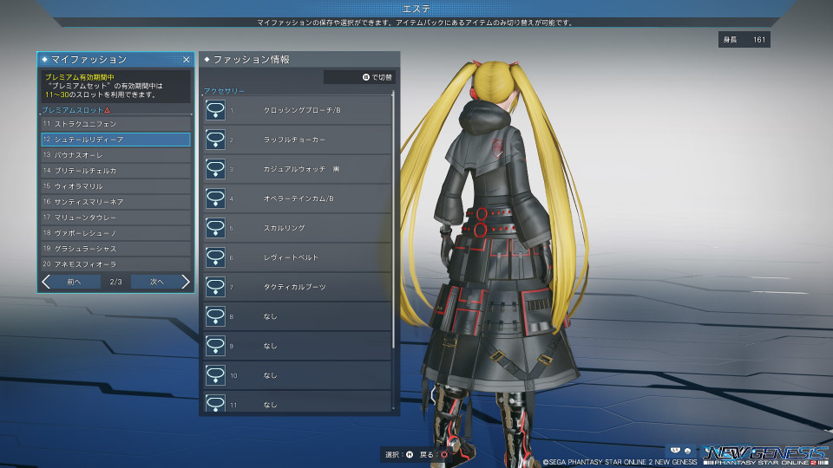Click the page indicator 2/3
Image resolution: width=833 pixels, height=468 pixels.
[x=115, y=282]
